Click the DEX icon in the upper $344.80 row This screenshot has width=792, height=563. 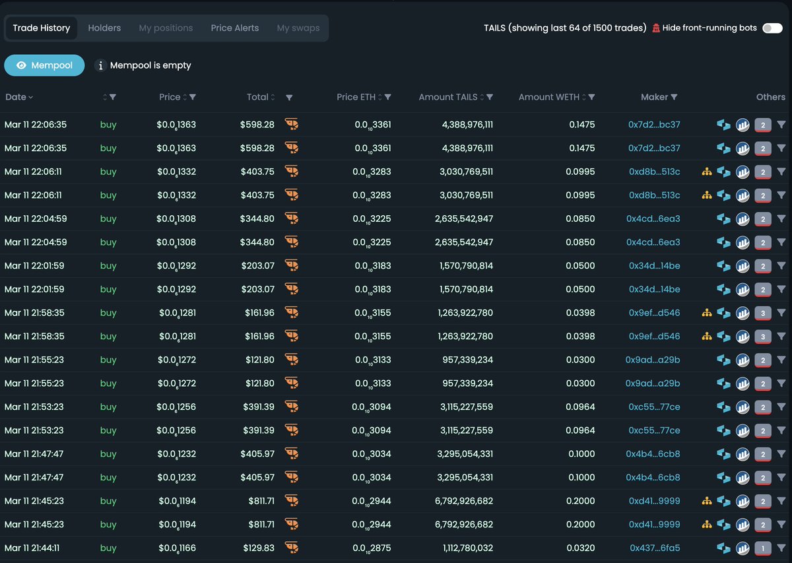[x=292, y=218]
